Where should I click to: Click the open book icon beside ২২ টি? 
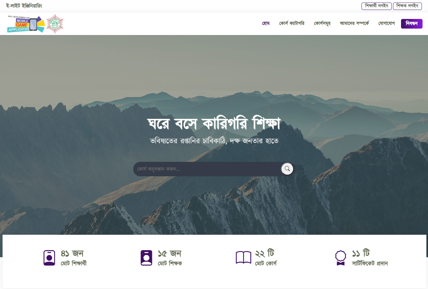[x=243, y=258]
